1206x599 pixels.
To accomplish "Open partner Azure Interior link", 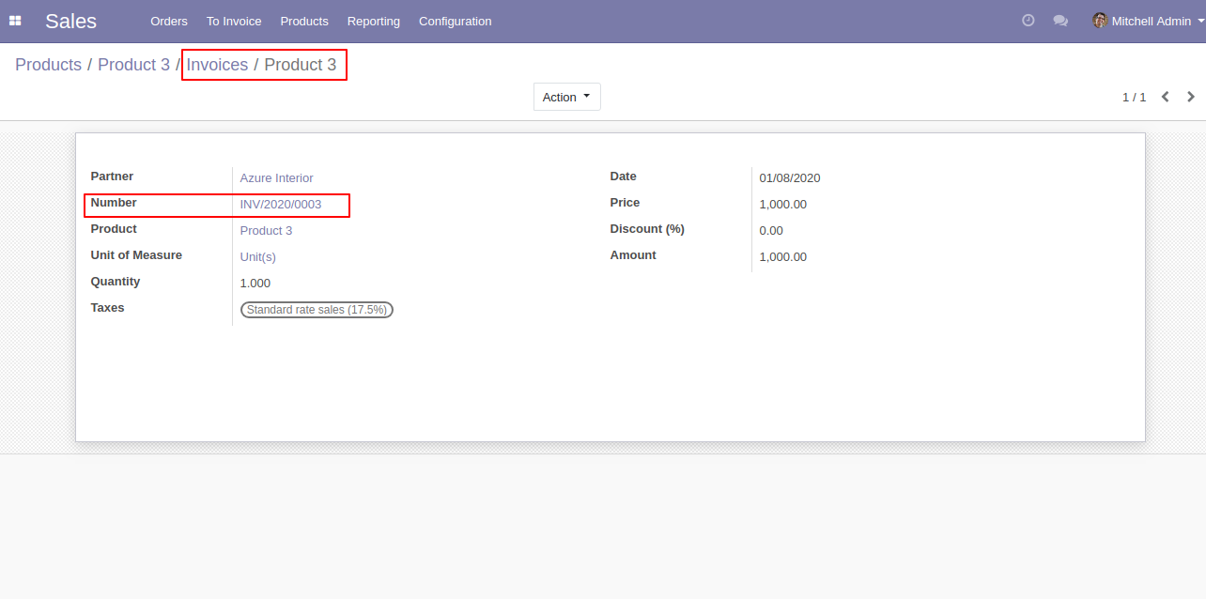I will 276,177.
